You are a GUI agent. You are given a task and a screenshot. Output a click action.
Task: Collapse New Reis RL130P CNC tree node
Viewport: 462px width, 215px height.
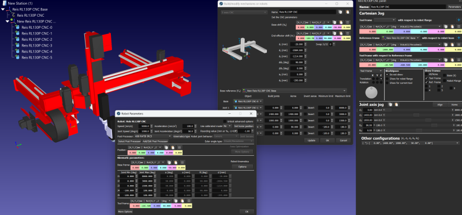click(8, 21)
